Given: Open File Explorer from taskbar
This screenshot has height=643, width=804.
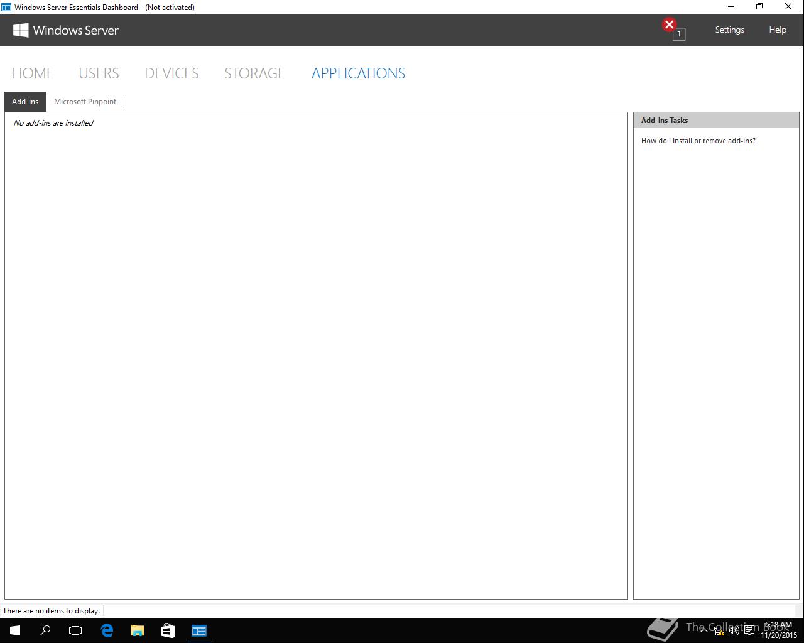Looking at the screenshot, I should [x=137, y=630].
